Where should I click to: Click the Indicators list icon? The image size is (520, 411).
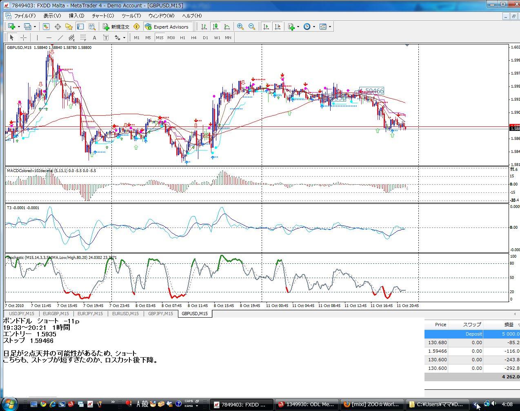tap(291, 27)
